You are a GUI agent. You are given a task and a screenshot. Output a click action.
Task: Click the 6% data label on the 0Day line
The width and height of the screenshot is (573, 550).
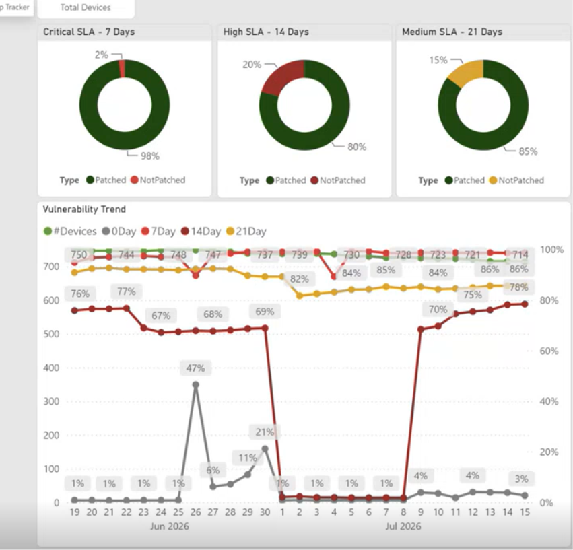click(213, 470)
